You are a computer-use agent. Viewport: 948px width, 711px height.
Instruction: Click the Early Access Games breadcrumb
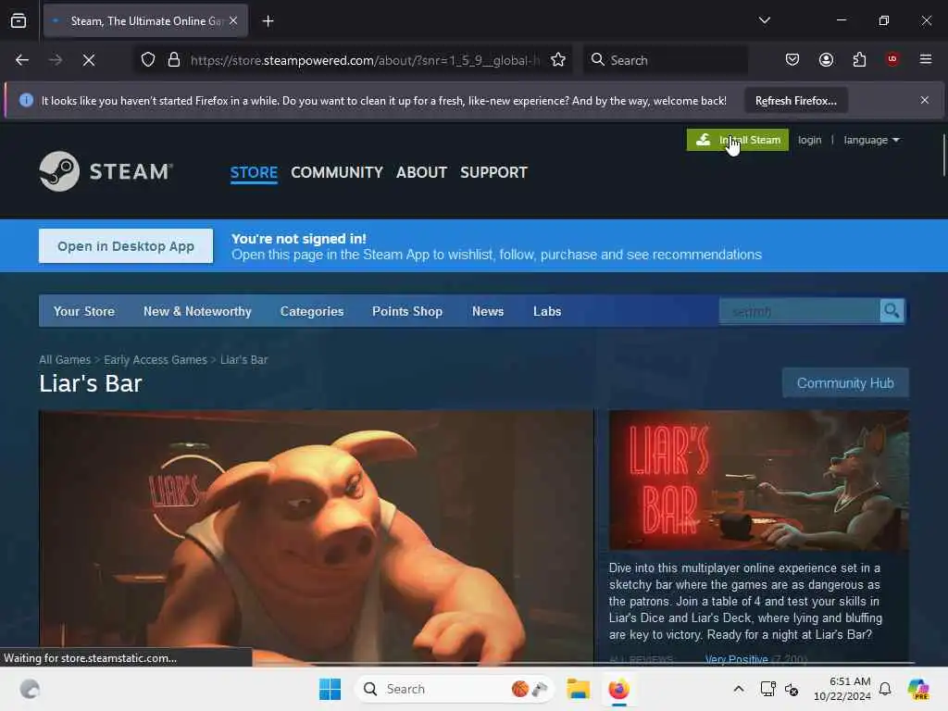(156, 360)
